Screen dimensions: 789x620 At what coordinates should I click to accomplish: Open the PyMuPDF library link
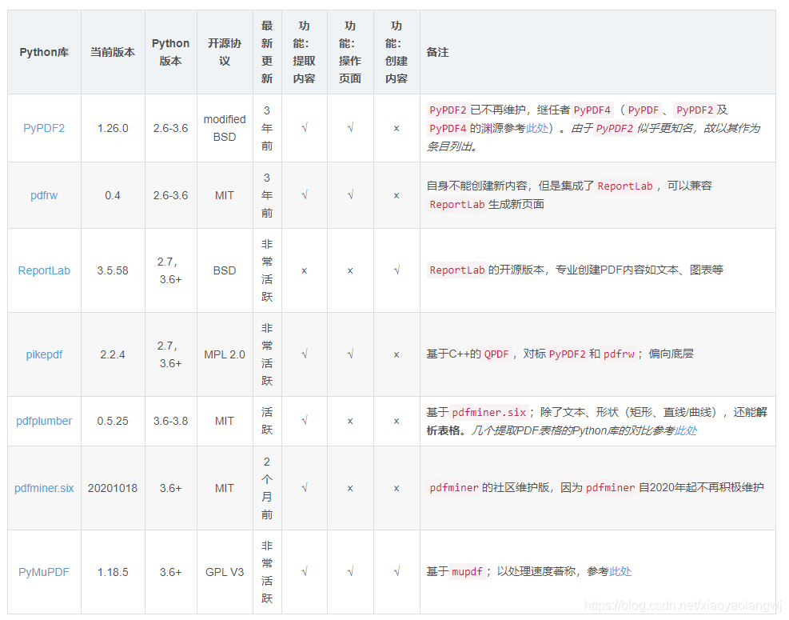coord(44,572)
